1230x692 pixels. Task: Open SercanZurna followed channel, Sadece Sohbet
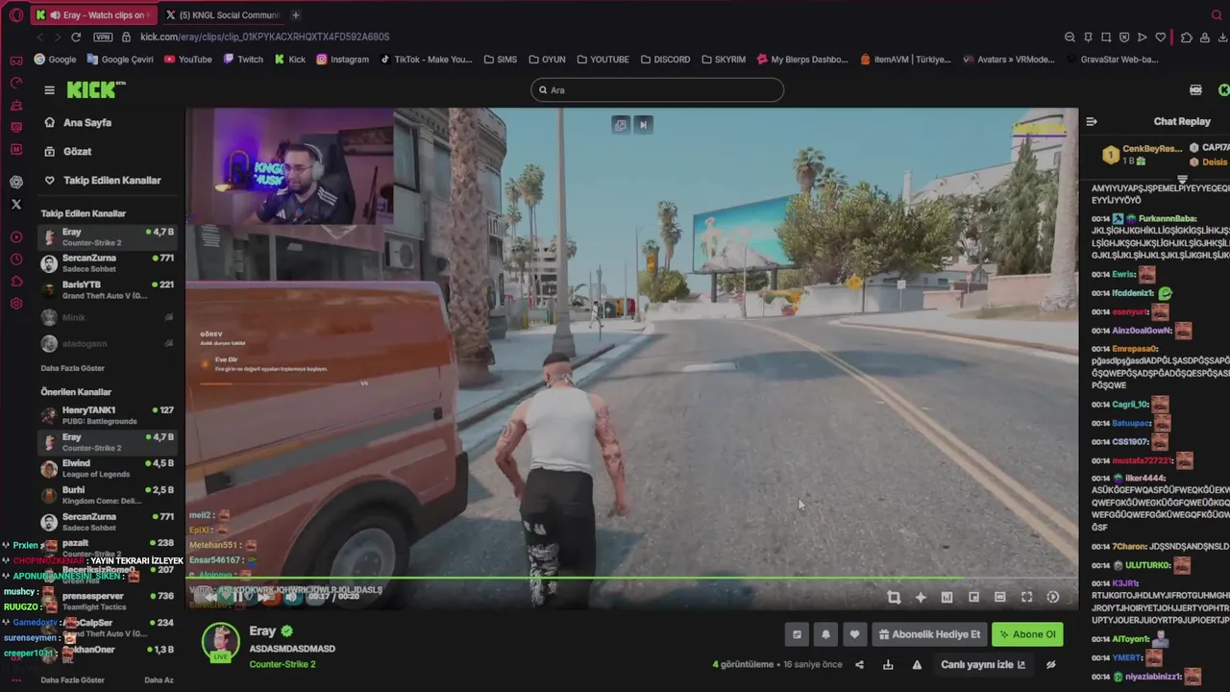click(x=107, y=263)
